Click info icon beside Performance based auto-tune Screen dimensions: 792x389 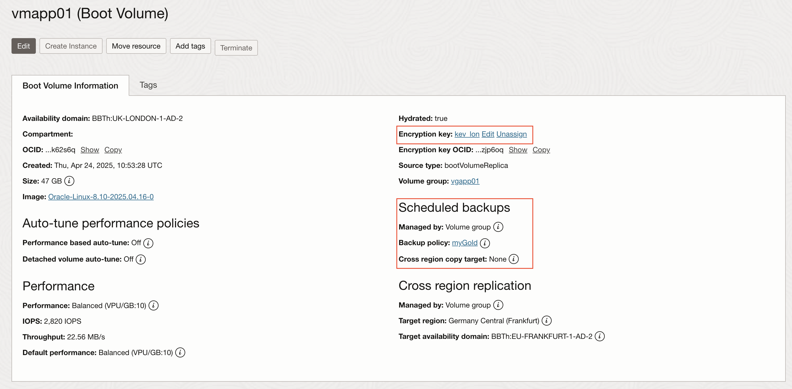(x=148, y=243)
